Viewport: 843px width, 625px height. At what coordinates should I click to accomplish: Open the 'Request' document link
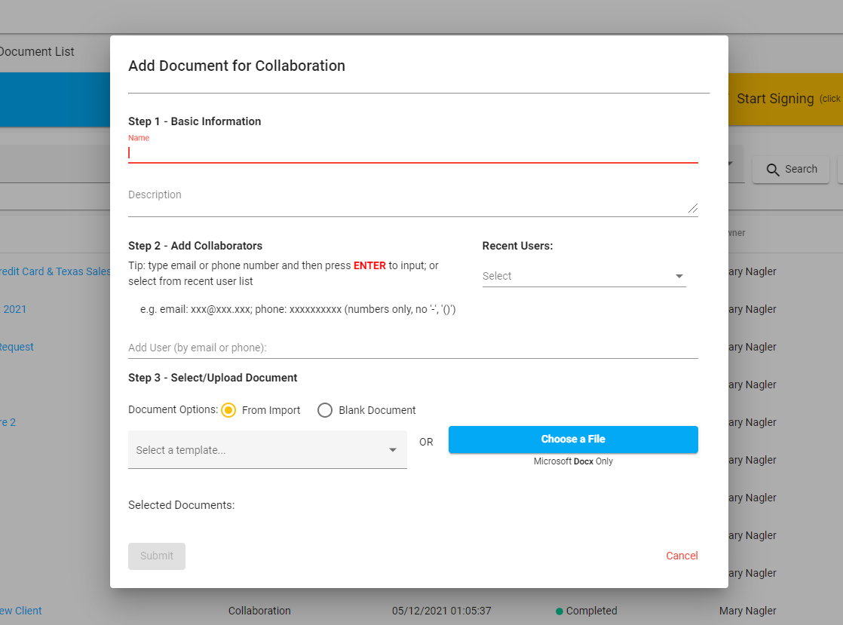coord(17,347)
